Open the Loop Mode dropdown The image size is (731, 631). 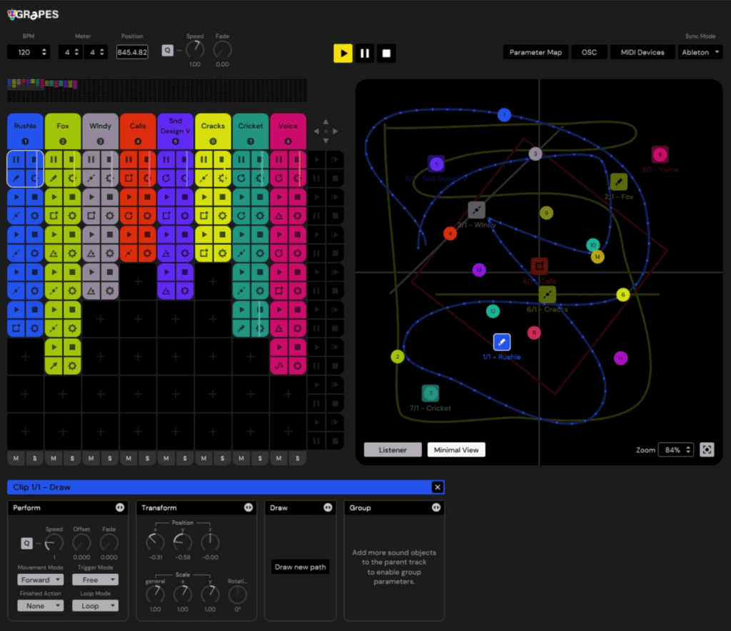(x=95, y=606)
